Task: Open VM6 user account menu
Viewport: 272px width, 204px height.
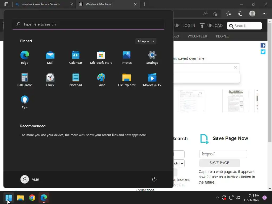Action: (30, 179)
